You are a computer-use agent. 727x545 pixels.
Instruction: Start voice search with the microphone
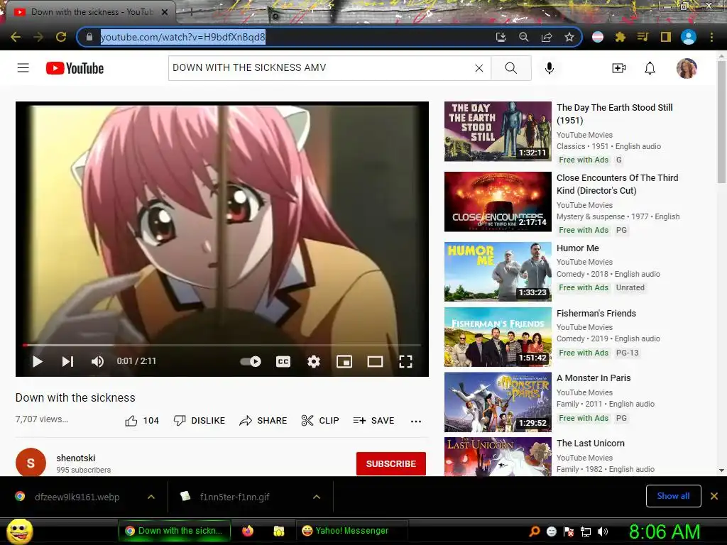(549, 68)
